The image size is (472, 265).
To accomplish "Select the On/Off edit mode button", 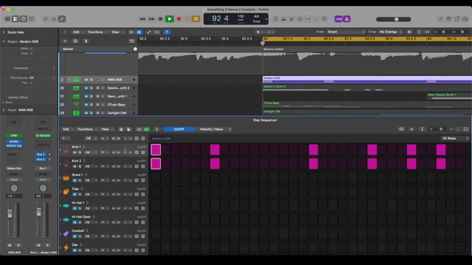I will (x=178, y=130).
